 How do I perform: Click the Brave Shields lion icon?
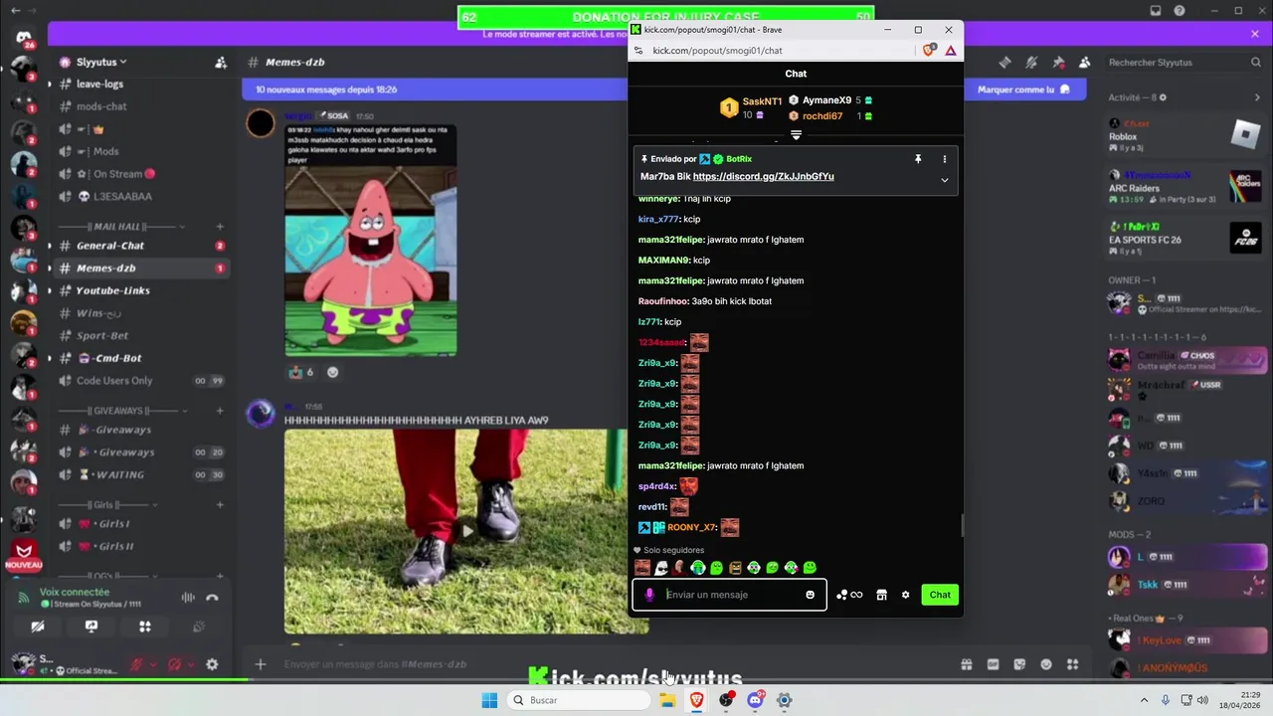[929, 51]
